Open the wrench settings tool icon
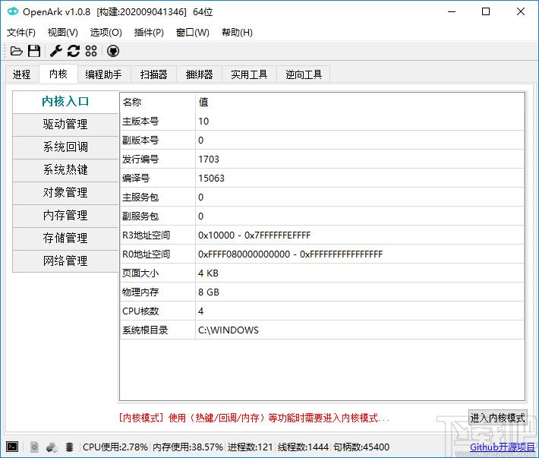This screenshot has width=539, height=458. pos(55,51)
